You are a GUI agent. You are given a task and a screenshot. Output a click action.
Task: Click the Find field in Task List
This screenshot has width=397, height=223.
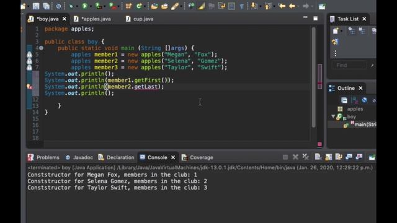click(349, 66)
